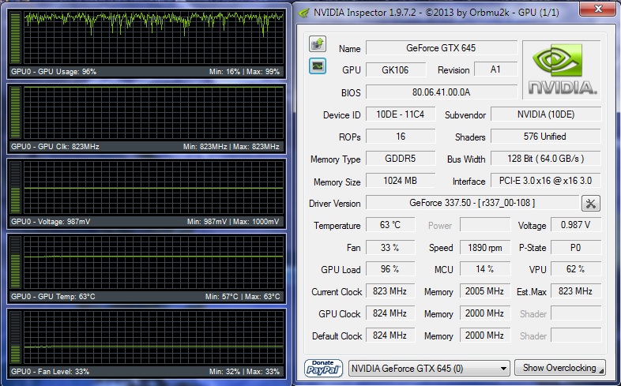Click the NVIDIA Inspector title bar icon

coord(303,13)
